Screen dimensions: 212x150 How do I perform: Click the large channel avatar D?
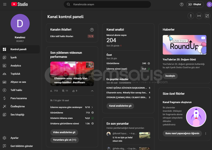pyautogui.click(x=20, y=23)
